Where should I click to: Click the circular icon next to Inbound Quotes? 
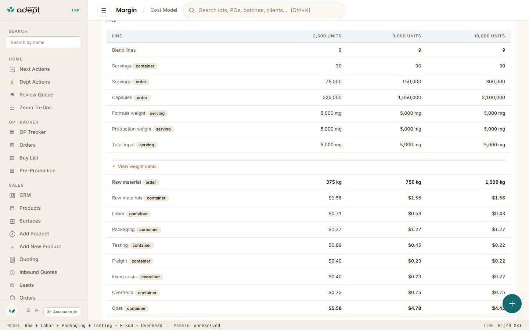point(12,272)
